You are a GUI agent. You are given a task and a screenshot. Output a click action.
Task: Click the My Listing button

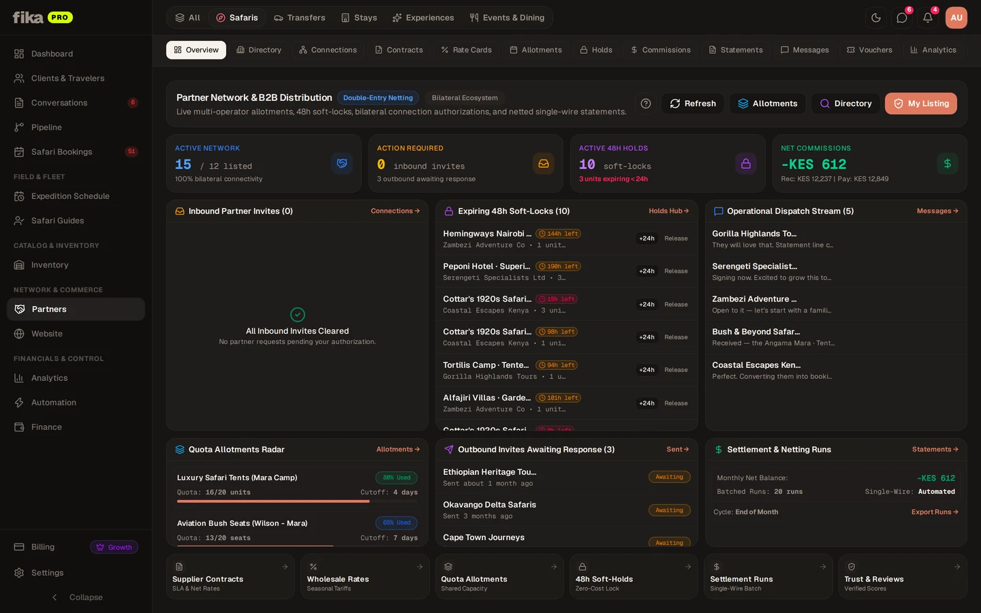921,104
